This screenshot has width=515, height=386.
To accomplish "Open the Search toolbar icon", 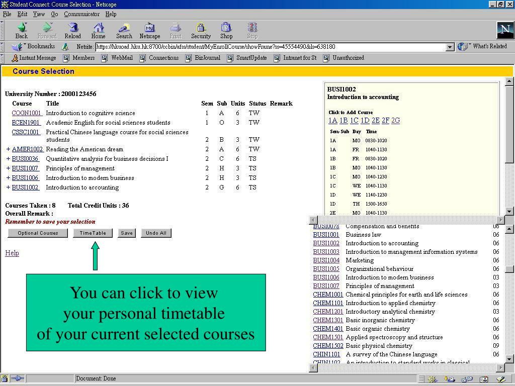I will pos(124,28).
